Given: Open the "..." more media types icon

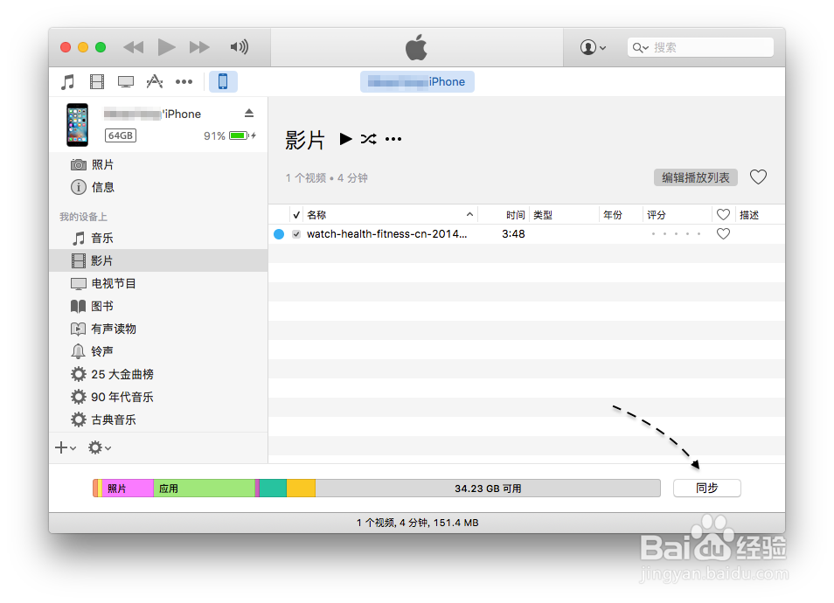Looking at the screenshot, I should click(184, 81).
